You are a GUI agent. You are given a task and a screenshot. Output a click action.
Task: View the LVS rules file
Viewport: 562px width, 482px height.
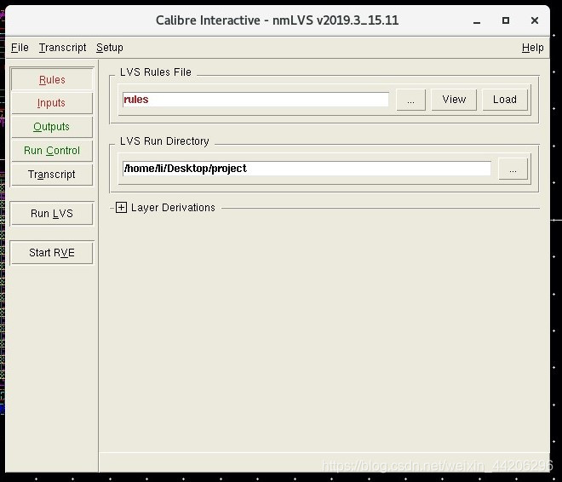tap(454, 100)
